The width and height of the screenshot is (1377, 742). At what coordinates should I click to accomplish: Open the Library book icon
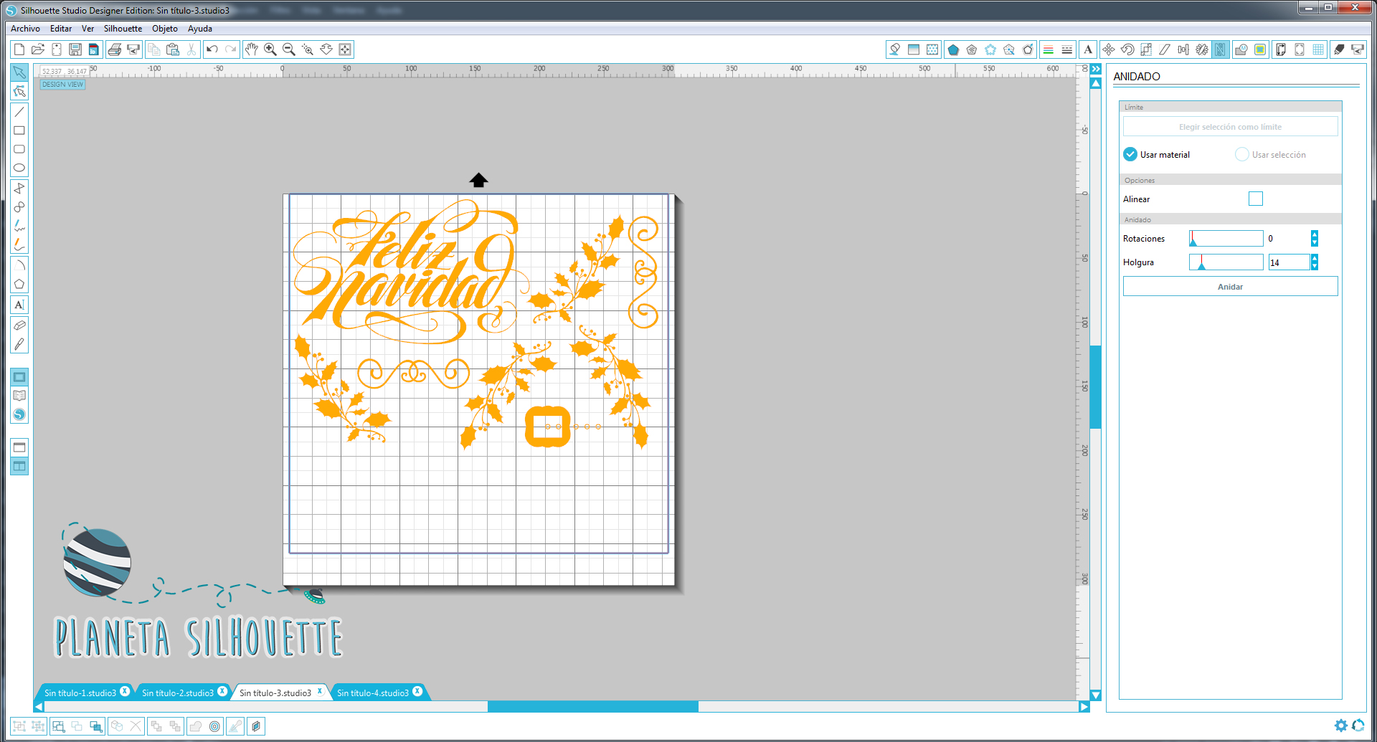(x=19, y=396)
